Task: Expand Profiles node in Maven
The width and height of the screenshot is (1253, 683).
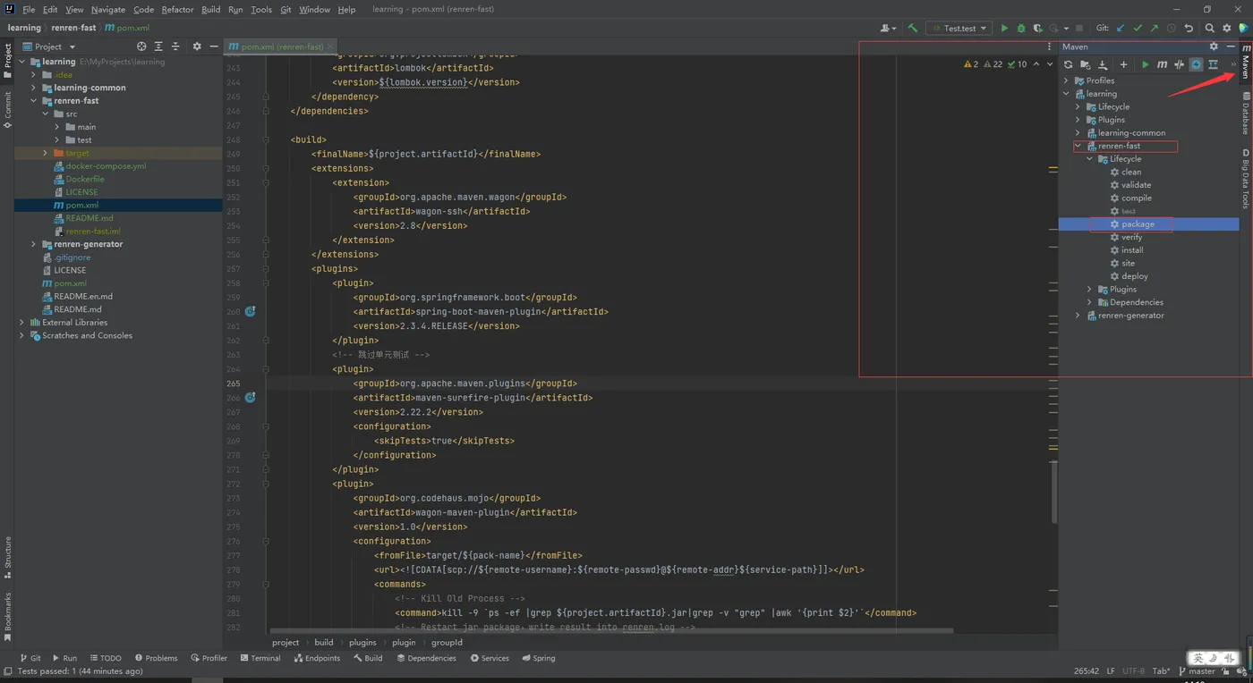Action: click(x=1066, y=80)
